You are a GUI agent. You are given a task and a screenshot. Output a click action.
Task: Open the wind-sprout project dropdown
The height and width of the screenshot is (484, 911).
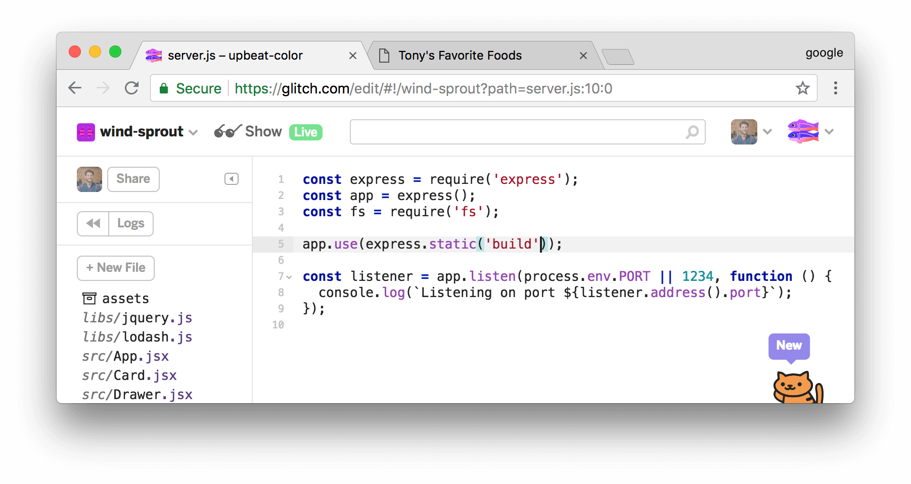(193, 132)
